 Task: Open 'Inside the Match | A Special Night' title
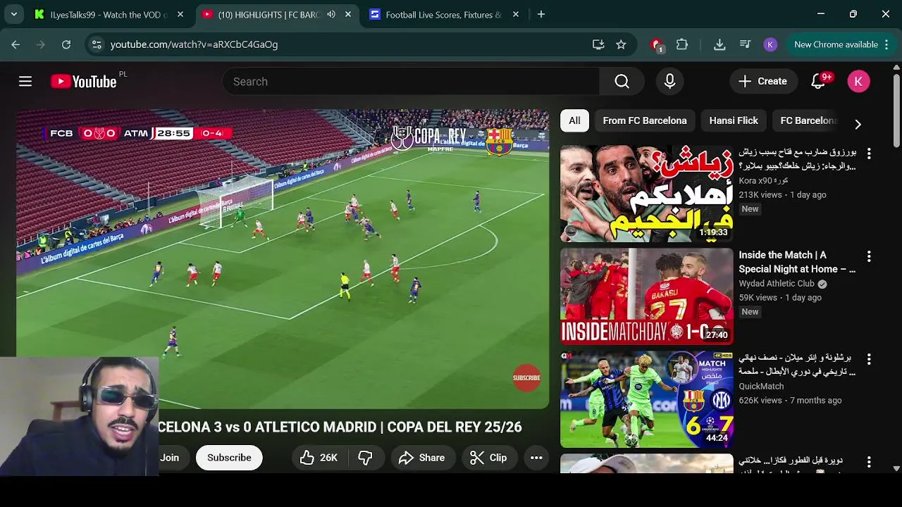[x=797, y=262]
